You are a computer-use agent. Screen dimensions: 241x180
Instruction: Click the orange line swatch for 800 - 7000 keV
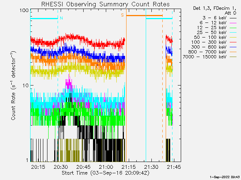click(x=233, y=52)
